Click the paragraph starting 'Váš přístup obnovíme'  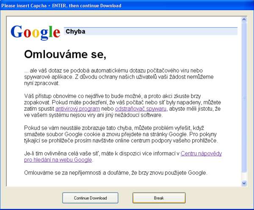coord(122,106)
